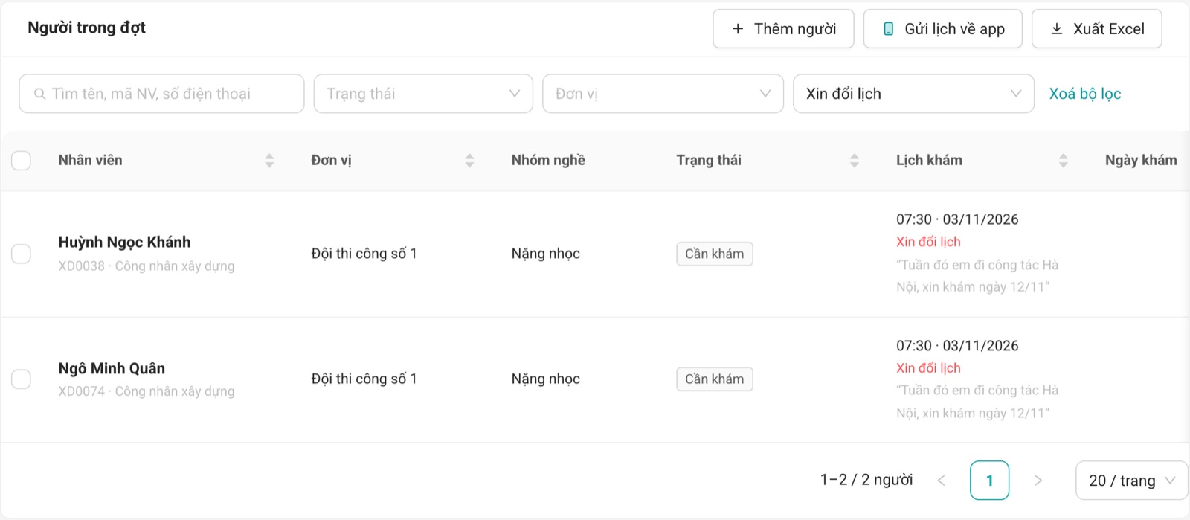This screenshot has width=1190, height=520.
Task: Click the download icon in Xuất Excel
Action: tap(1056, 29)
